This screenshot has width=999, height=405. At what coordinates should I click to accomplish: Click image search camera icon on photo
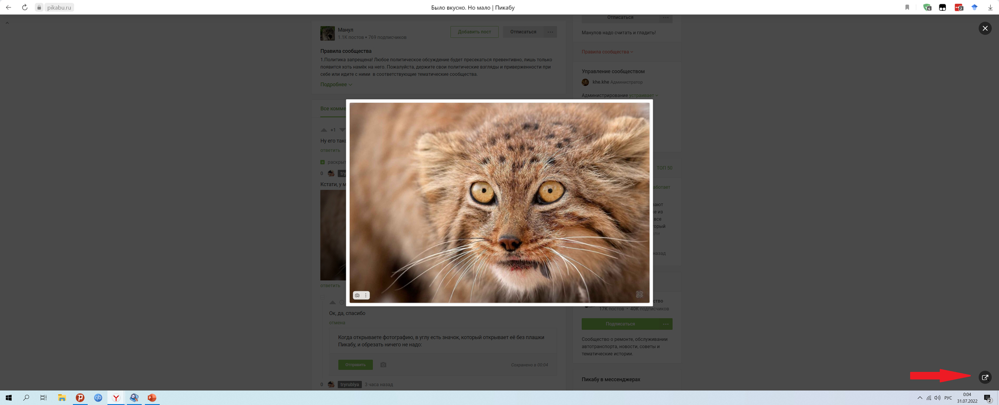click(357, 295)
